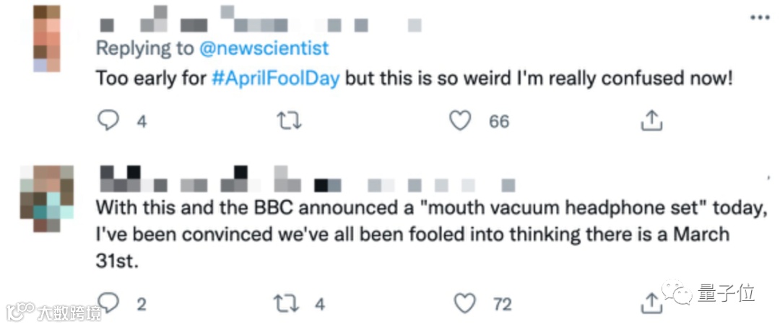Viewport: 780px width, 327px height.
Task: Reply to the BBC mouth vacuum tweet
Action: click(108, 303)
